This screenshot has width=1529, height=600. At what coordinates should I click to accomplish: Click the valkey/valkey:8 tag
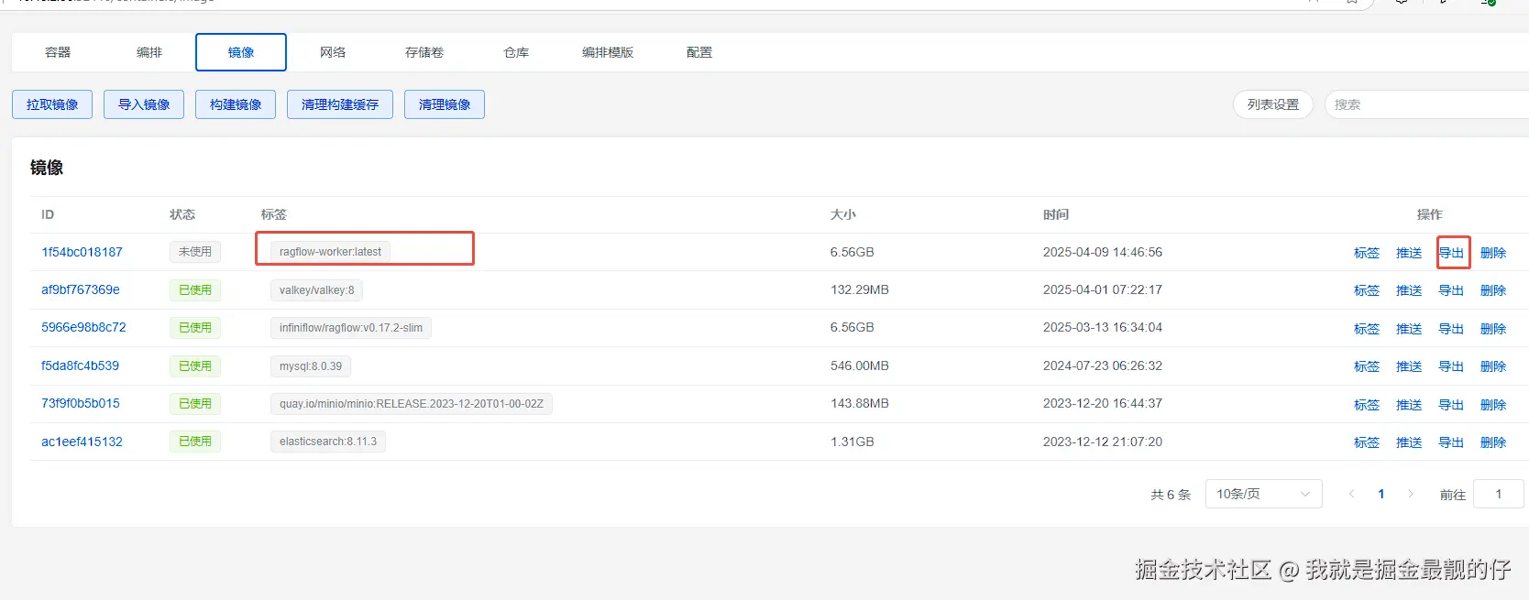pyautogui.click(x=316, y=290)
